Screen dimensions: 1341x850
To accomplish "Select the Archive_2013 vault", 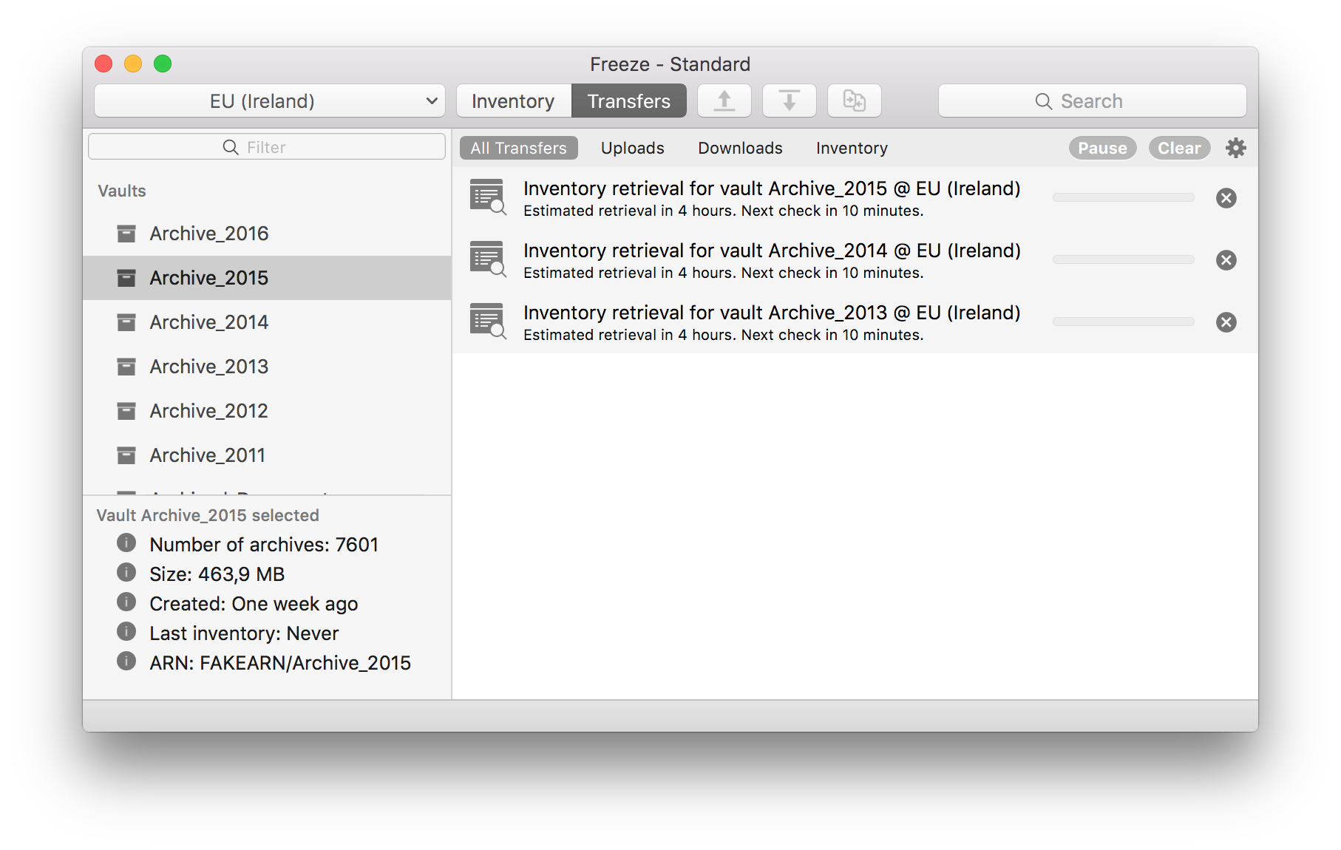I will pos(267,367).
